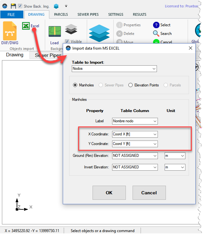Click the Excel import icon
Screen dimensions: 204x234
click(26, 26)
